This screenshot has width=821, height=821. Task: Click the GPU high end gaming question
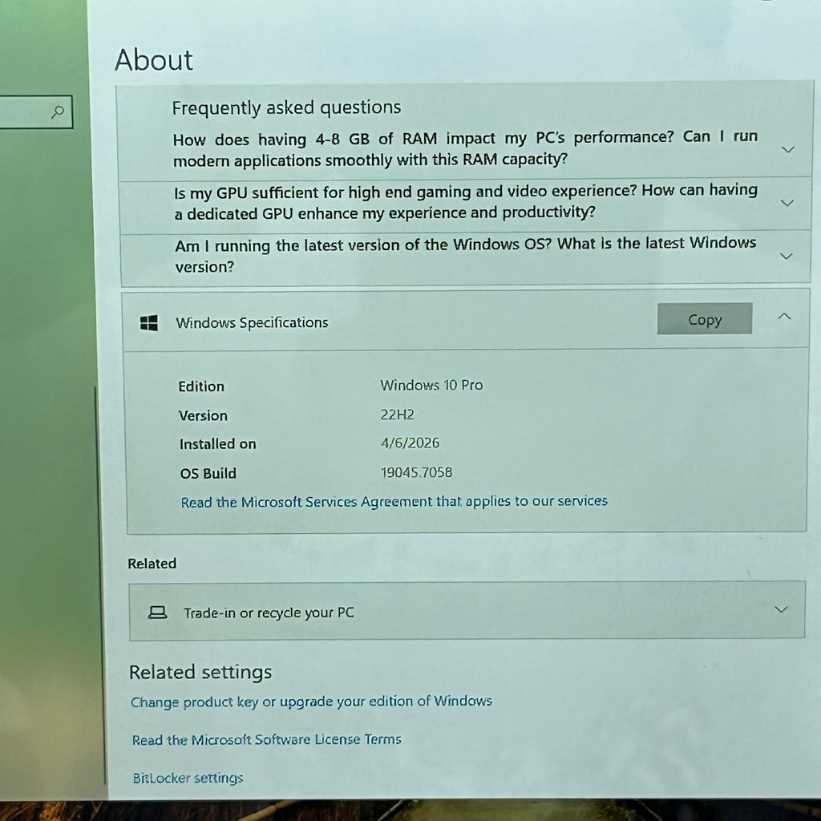click(x=466, y=202)
